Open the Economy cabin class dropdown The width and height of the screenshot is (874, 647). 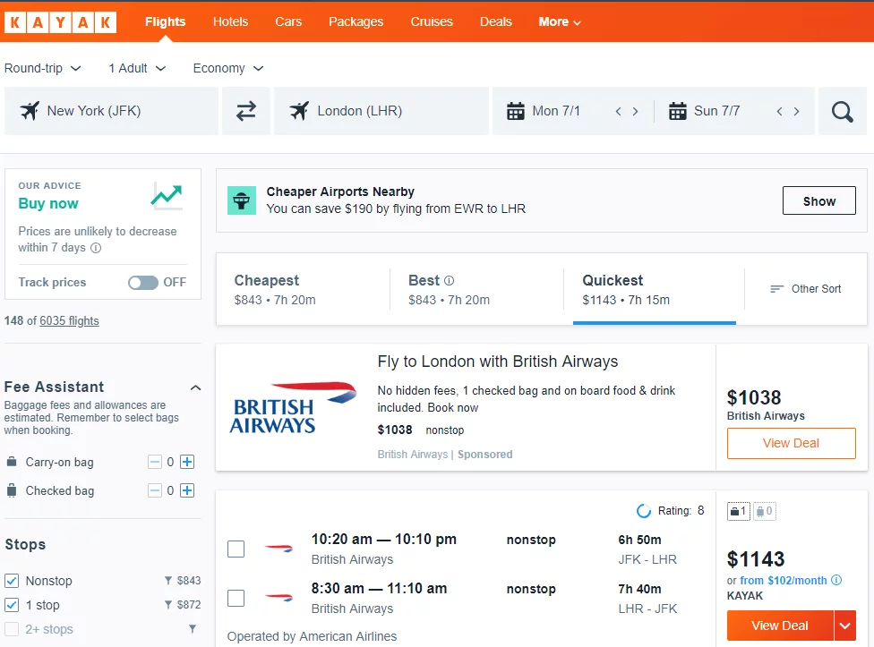[228, 69]
